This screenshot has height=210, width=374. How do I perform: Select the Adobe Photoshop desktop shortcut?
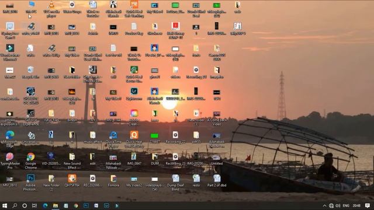click(30, 183)
